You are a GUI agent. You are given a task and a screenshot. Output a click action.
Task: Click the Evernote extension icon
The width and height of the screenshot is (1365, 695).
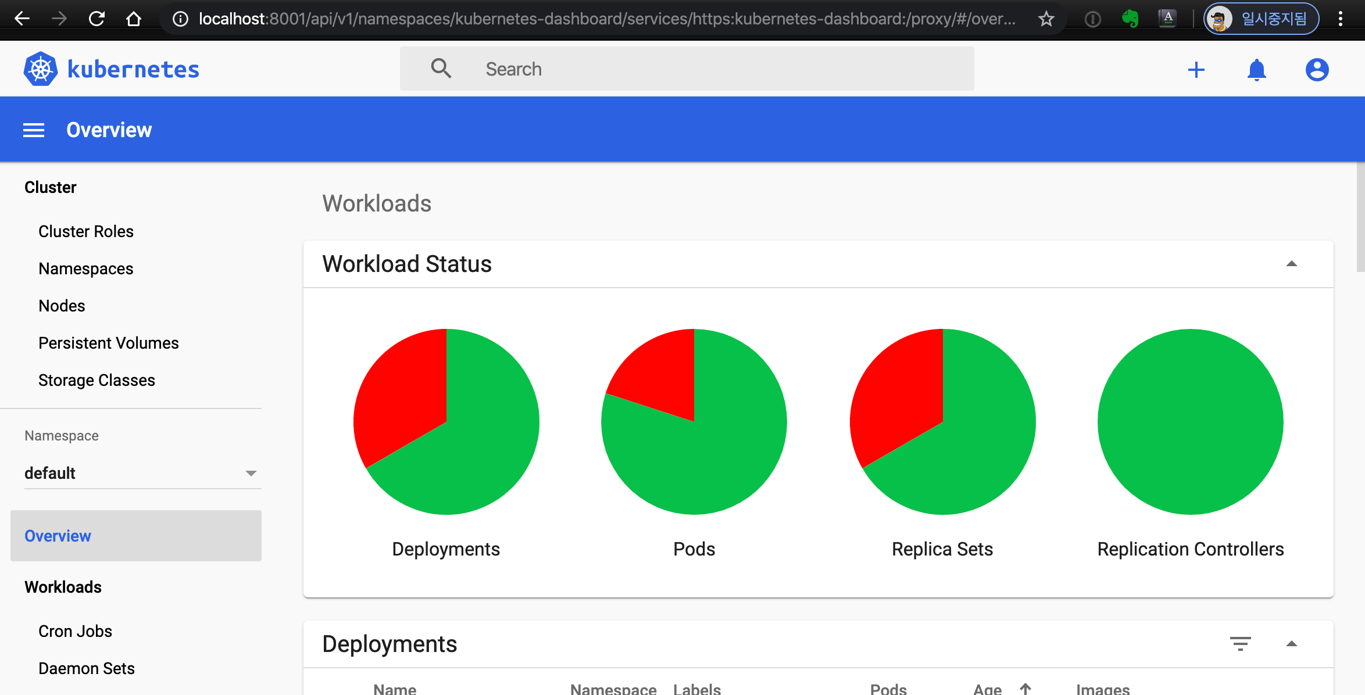point(1130,19)
